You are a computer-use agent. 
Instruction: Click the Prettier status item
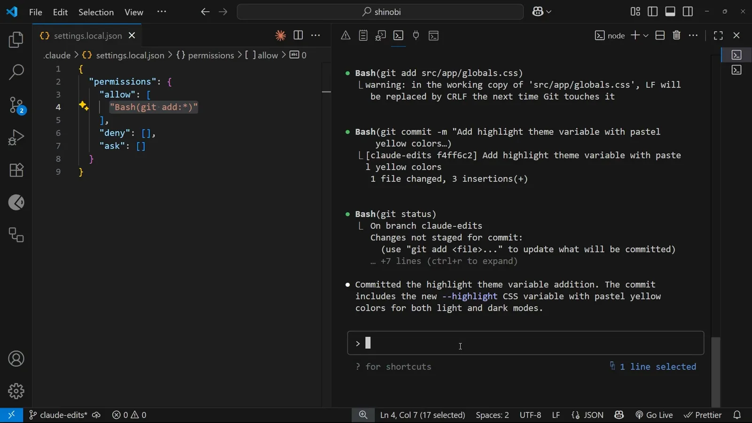[703, 415]
